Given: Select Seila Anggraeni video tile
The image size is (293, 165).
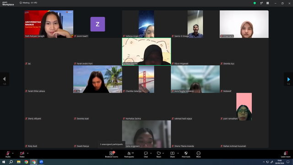Looking at the screenshot, I should pyautogui.click(x=146, y=134).
